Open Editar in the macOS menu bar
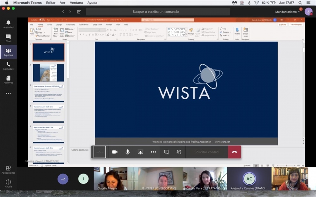The width and height of the screenshot is (316, 197). click(51, 3)
